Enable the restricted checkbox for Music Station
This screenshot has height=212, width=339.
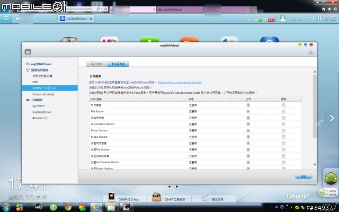(x=283, y=137)
